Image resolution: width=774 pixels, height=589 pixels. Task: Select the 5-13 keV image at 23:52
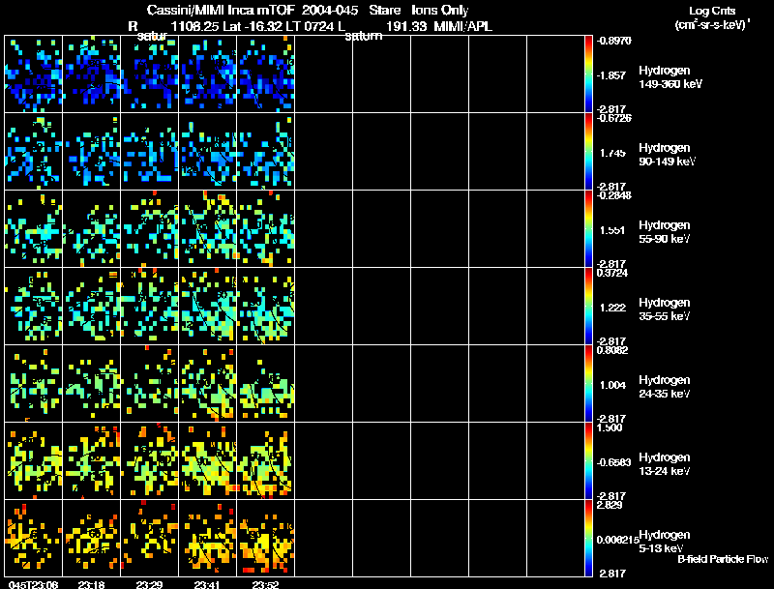pos(265,539)
